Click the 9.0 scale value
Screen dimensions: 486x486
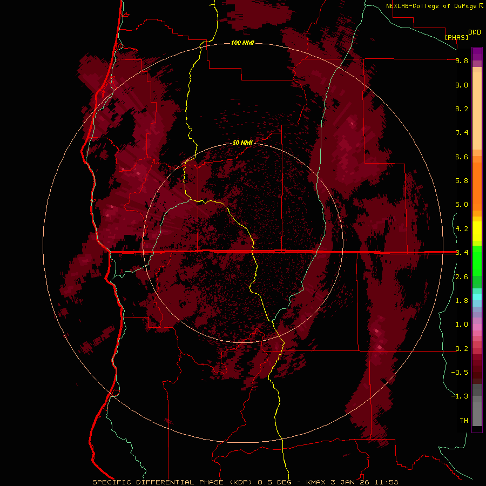462,85
